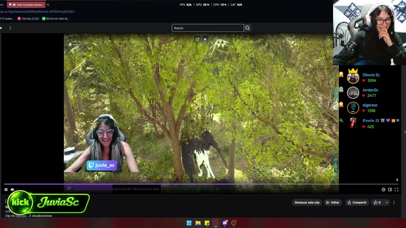
Task: Click the Destacar este clip button
Action: tap(307, 203)
